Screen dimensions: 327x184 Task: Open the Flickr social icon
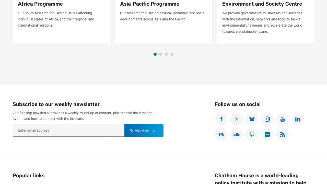coord(267,134)
